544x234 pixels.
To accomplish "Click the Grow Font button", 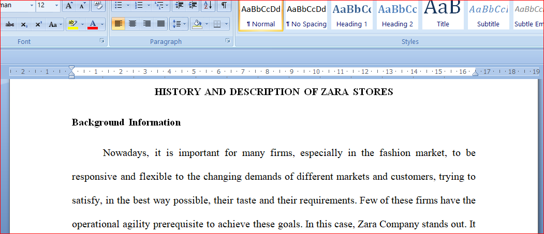I will tap(69, 5).
